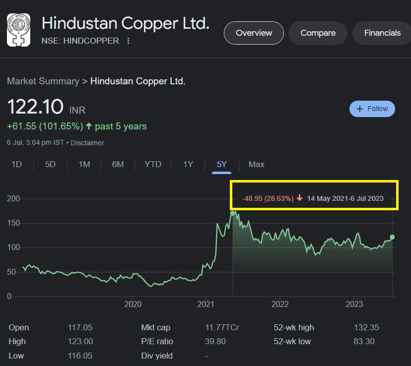Click the NSE: HINDCOPPER ticker text
This screenshot has height=366, width=411.
pyautogui.click(x=80, y=41)
